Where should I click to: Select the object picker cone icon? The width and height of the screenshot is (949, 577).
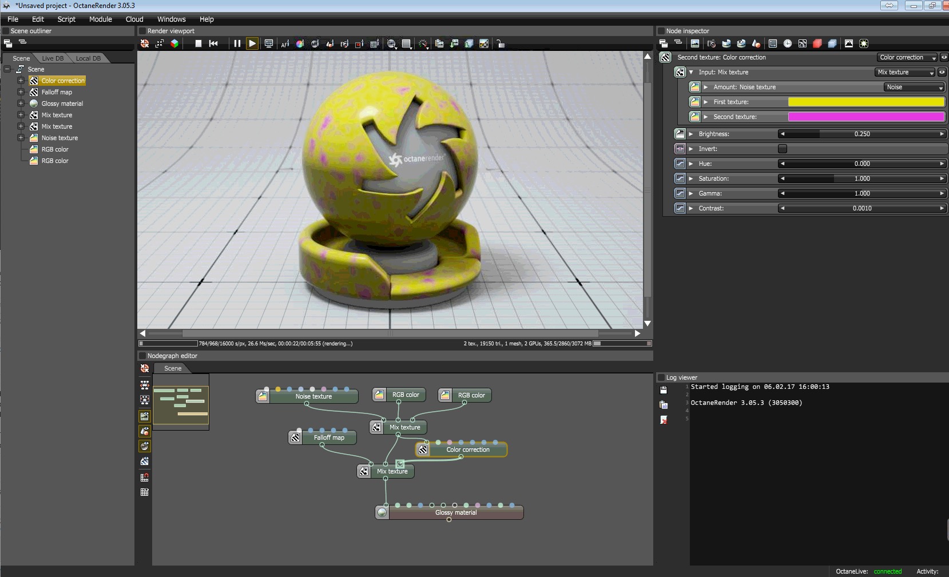[329, 43]
